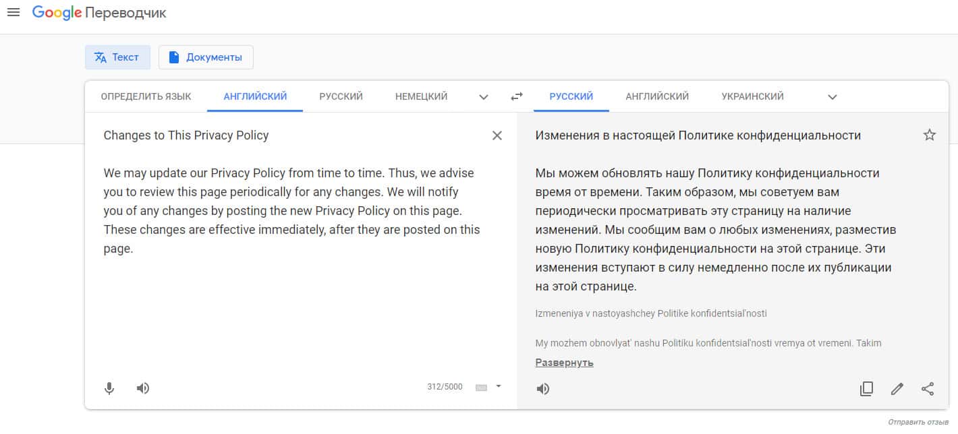Swap source and target languages
958x434 pixels.
pyautogui.click(x=517, y=96)
